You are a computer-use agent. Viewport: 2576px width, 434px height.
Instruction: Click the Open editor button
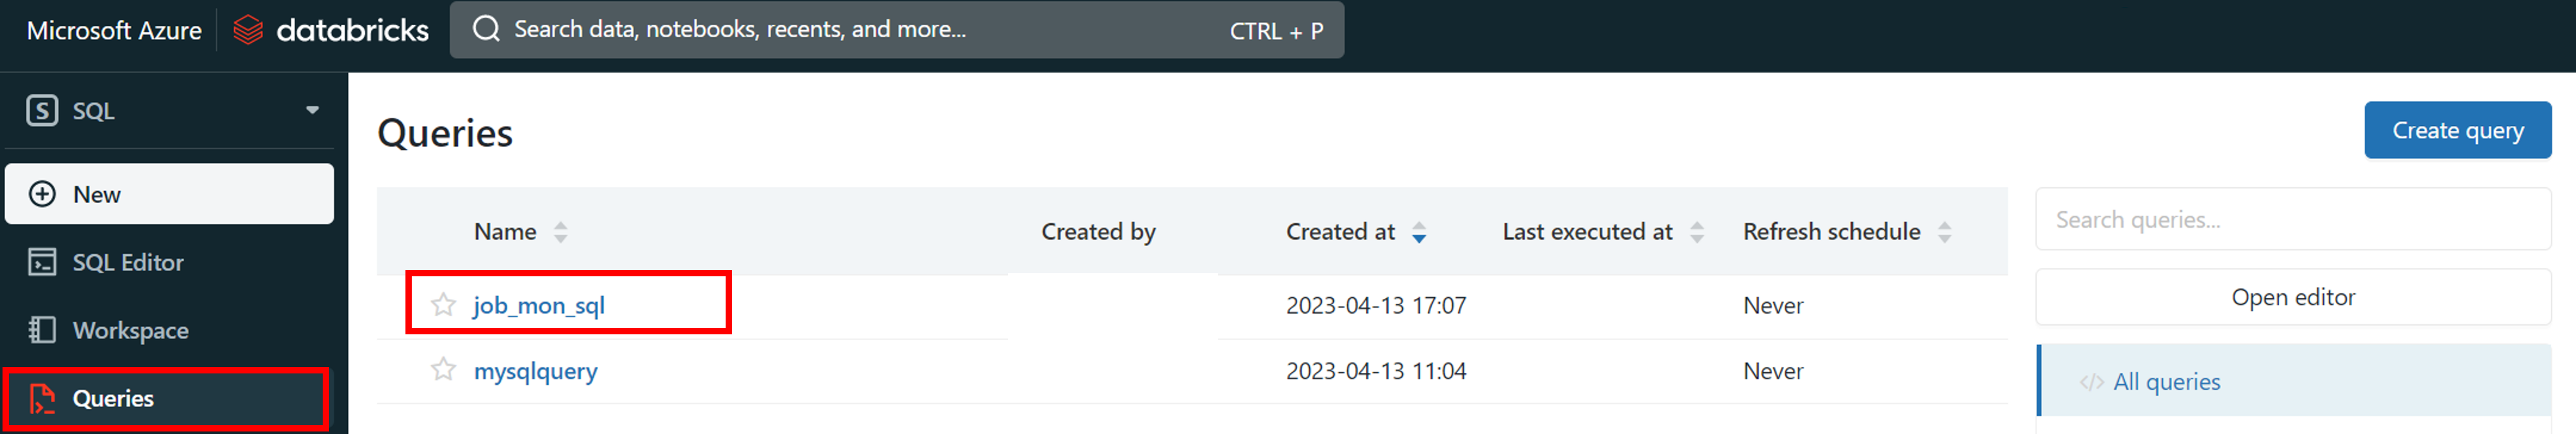click(2292, 297)
